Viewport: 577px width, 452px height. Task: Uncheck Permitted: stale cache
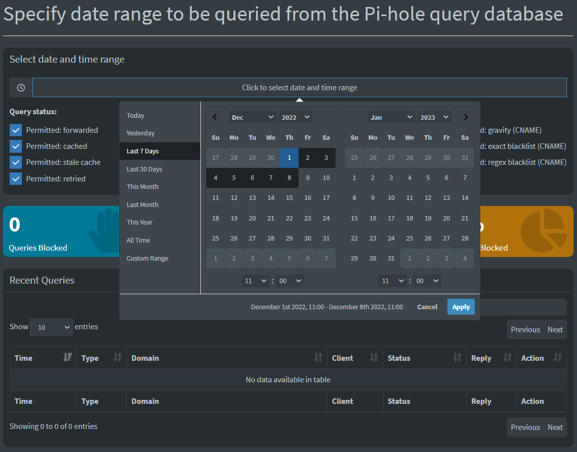click(x=16, y=162)
